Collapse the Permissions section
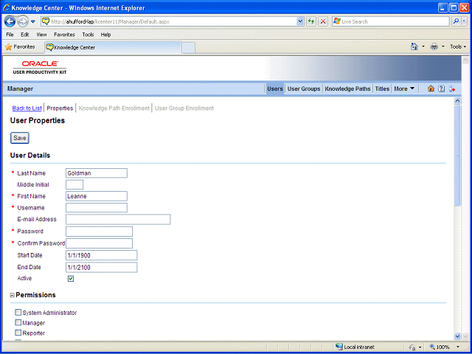 (x=13, y=295)
